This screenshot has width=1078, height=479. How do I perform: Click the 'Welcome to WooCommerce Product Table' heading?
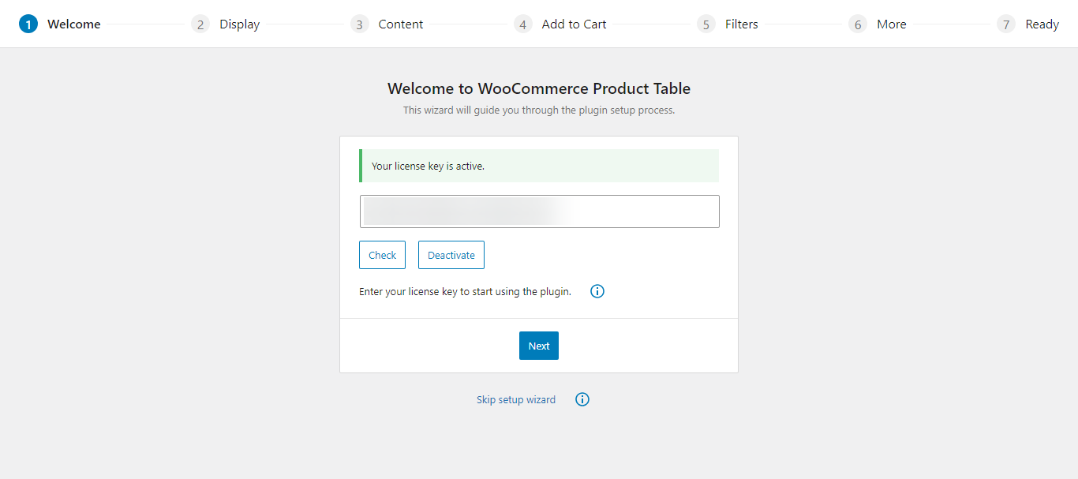tap(539, 88)
